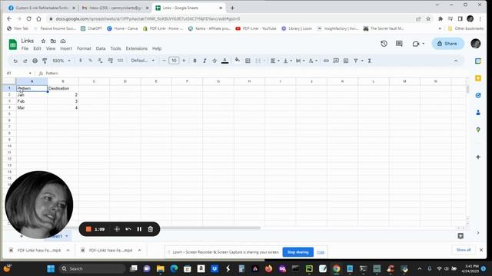Open the Borders tool
This screenshot has height=276, width=492.
coord(248,61)
